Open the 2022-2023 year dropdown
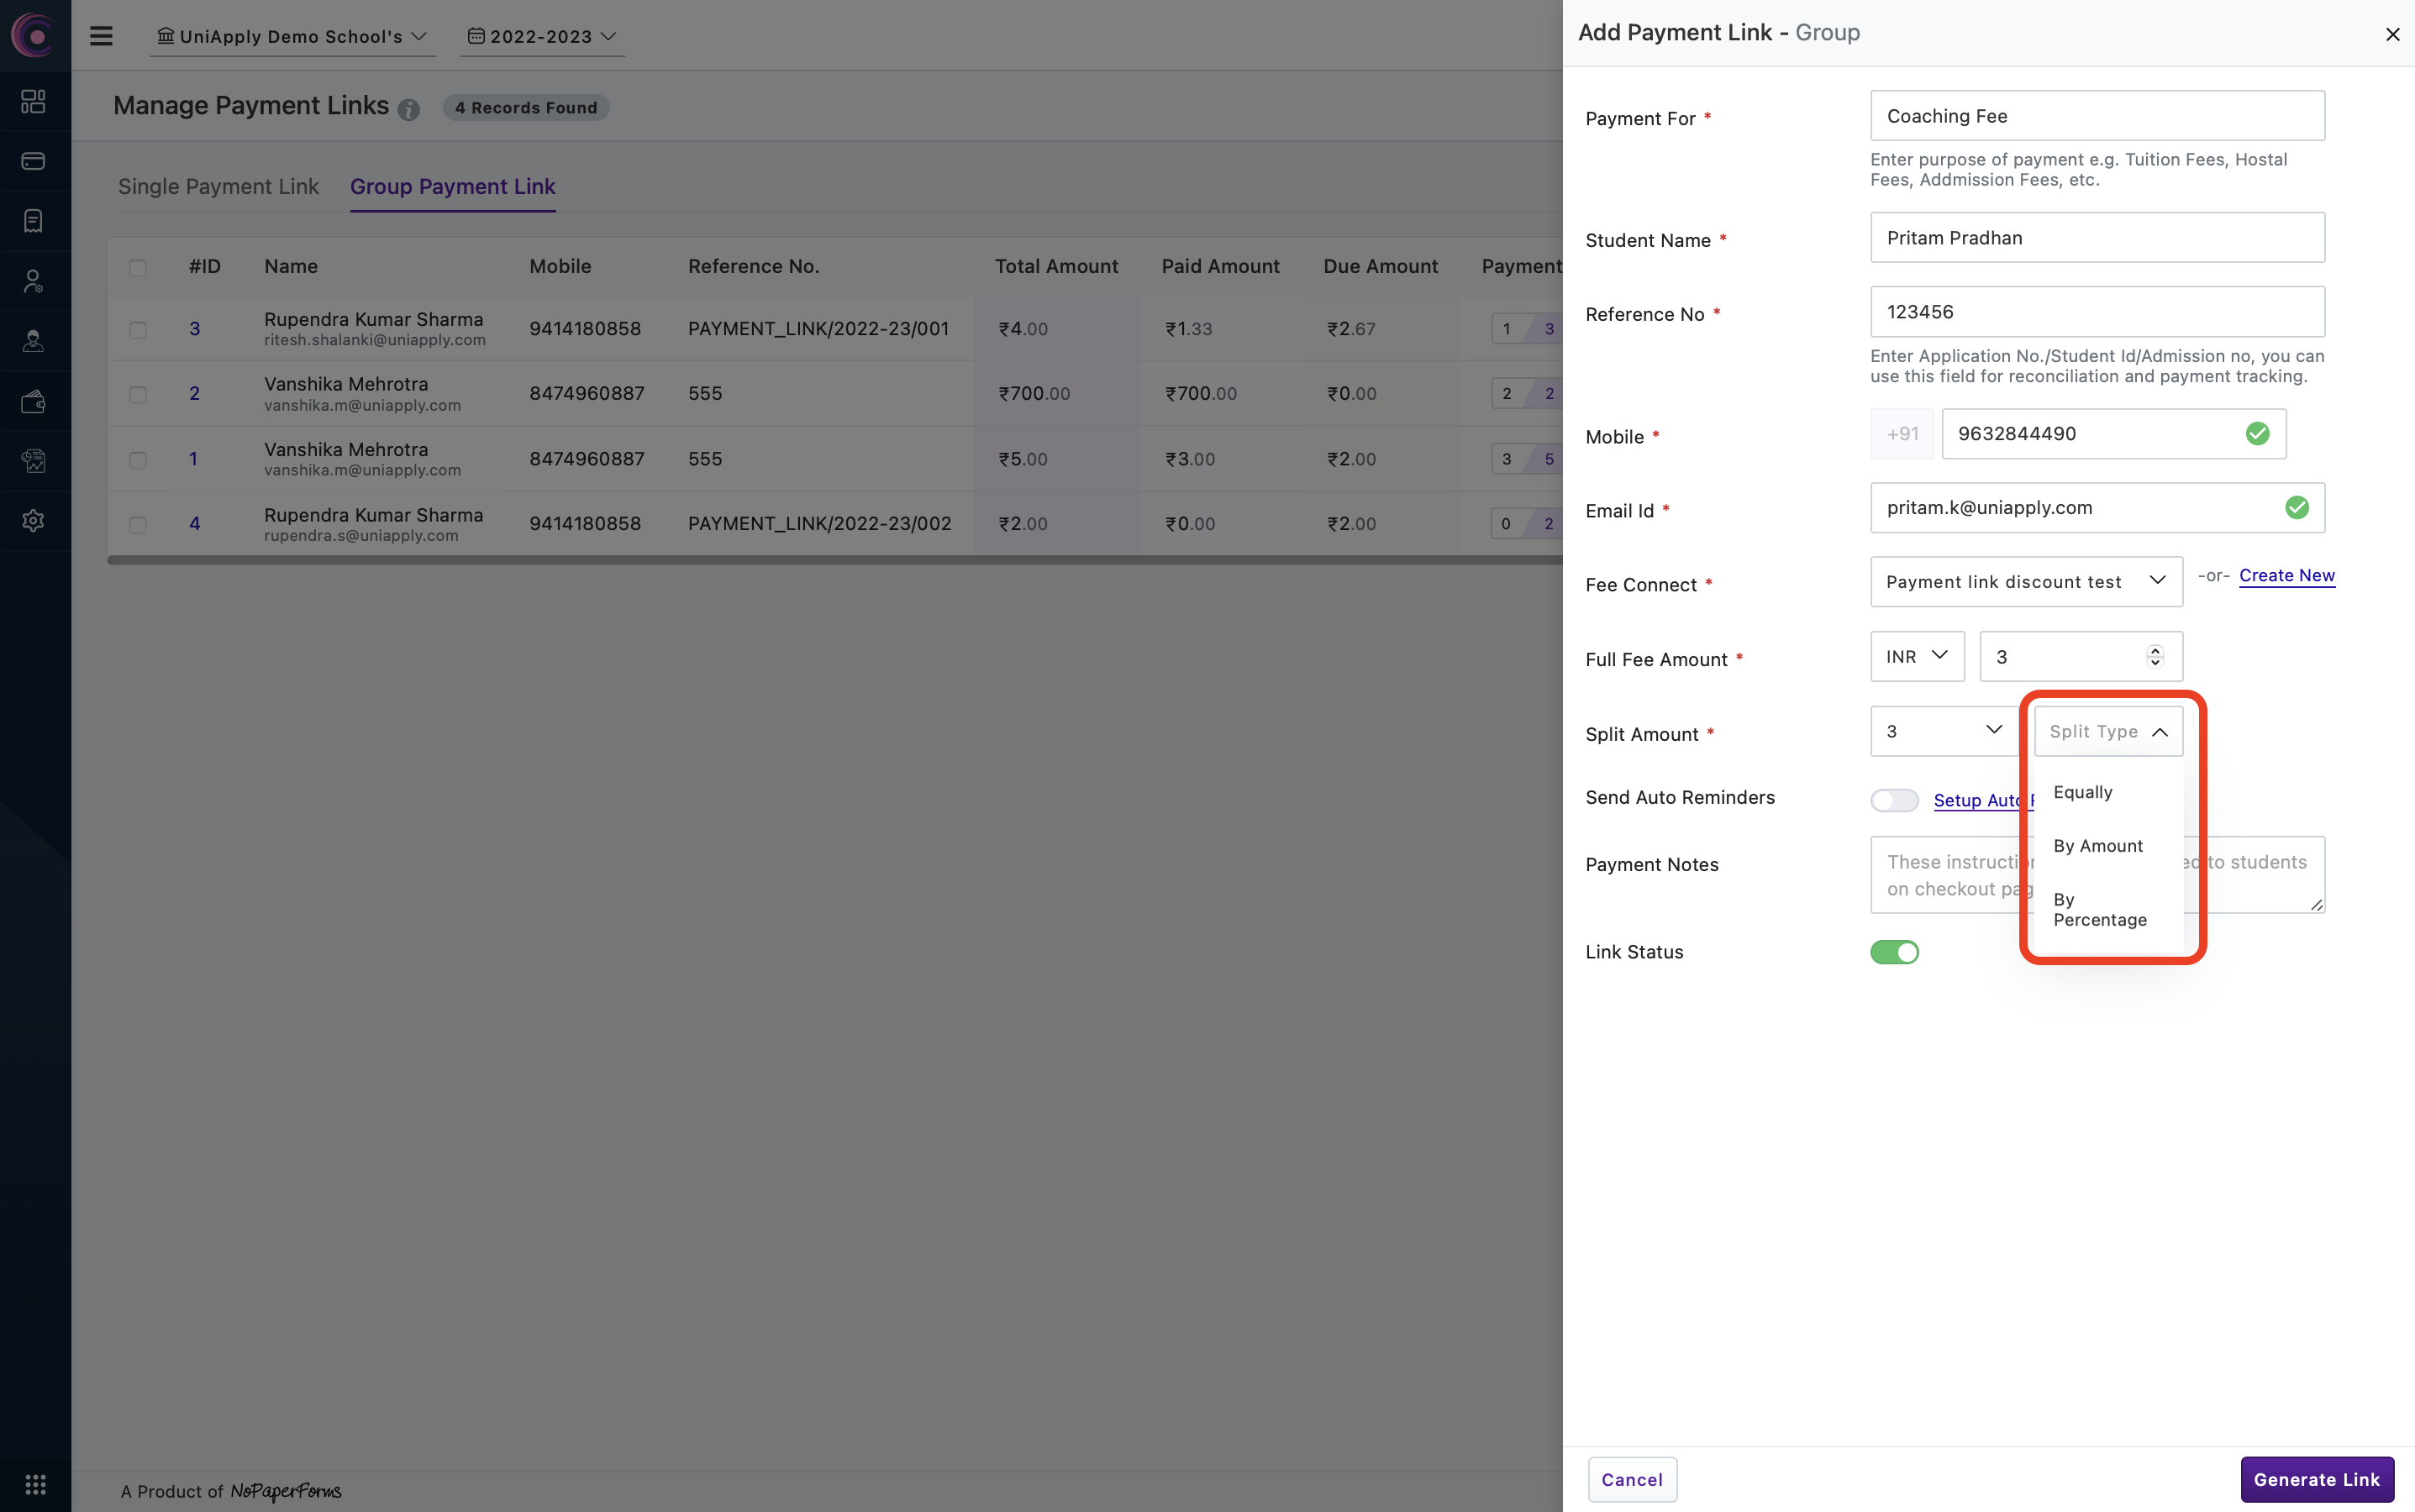 tap(542, 37)
